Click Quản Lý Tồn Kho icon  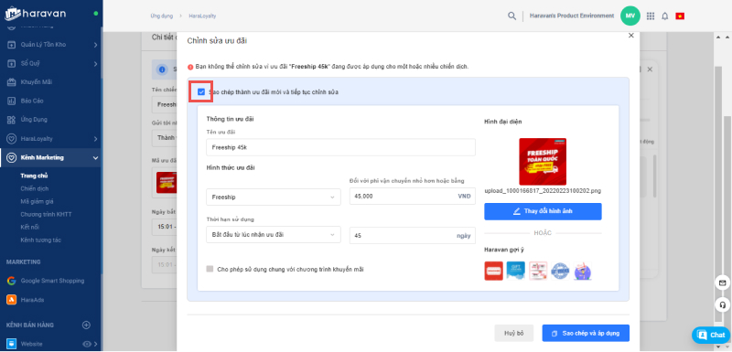coord(12,45)
